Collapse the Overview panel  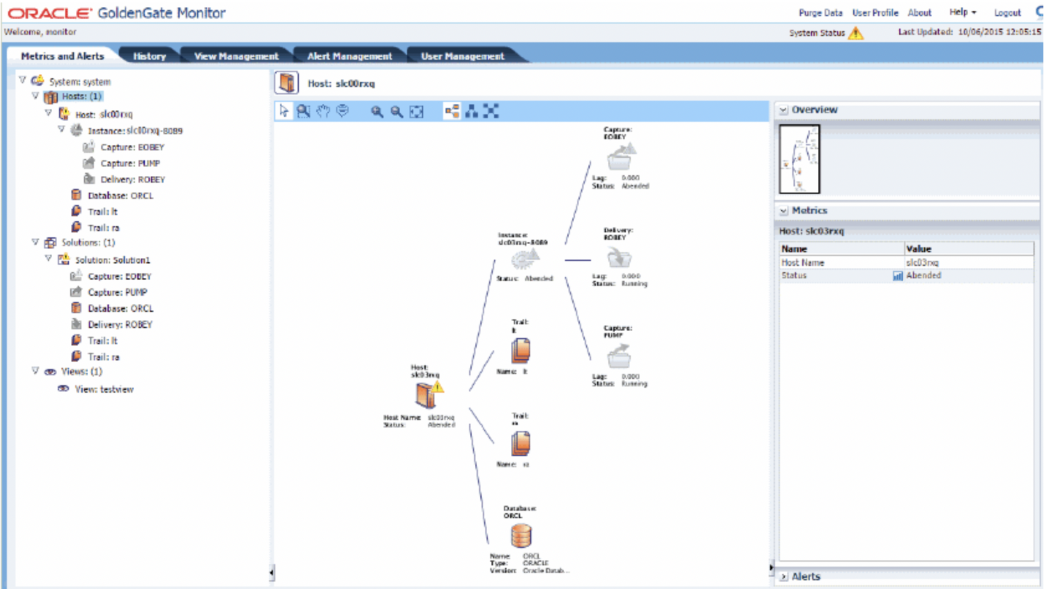click(782, 109)
